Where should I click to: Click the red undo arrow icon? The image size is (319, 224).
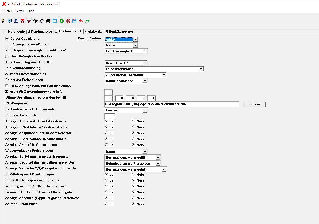pyautogui.click(x=81, y=21)
